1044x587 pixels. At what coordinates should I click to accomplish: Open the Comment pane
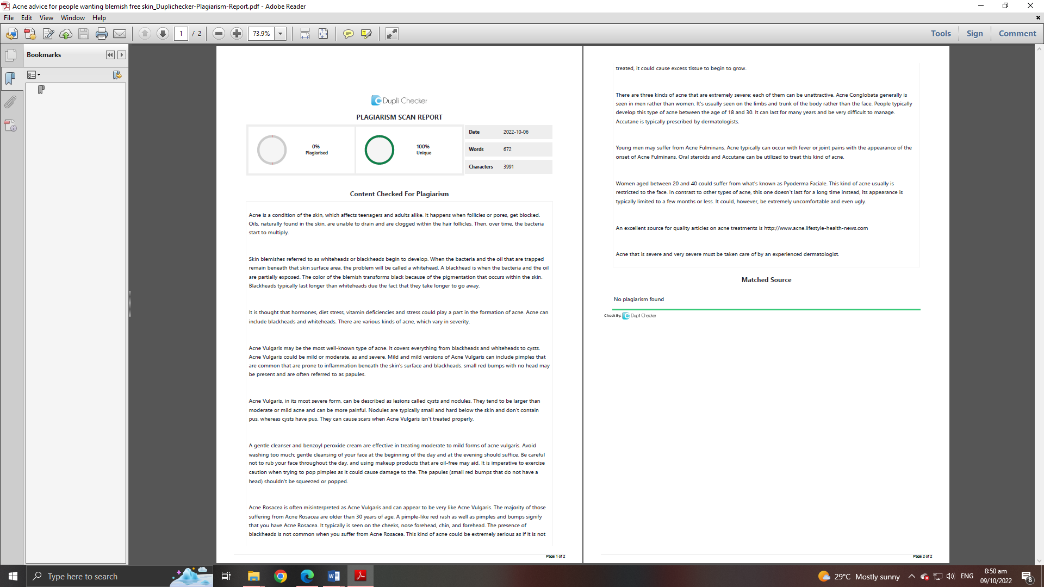tap(1017, 34)
